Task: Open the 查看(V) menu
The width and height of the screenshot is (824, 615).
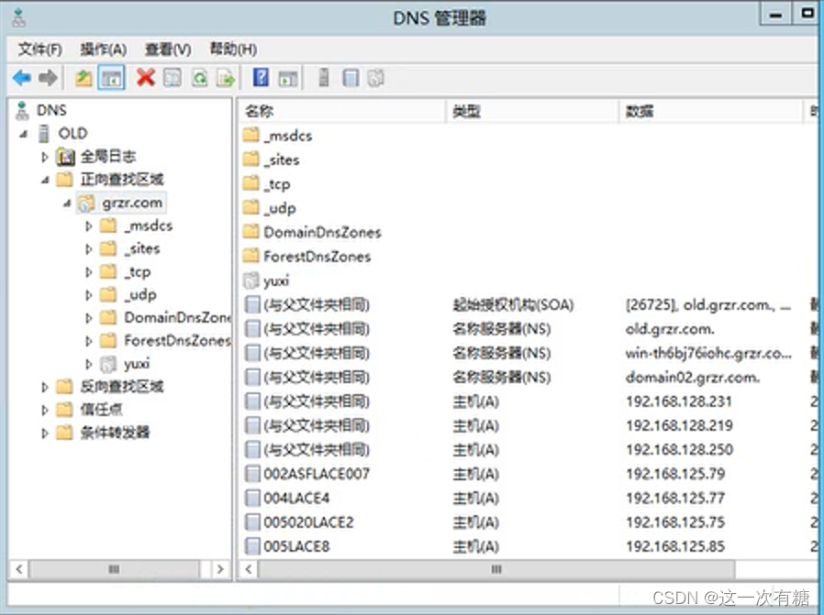Action: coord(165,49)
